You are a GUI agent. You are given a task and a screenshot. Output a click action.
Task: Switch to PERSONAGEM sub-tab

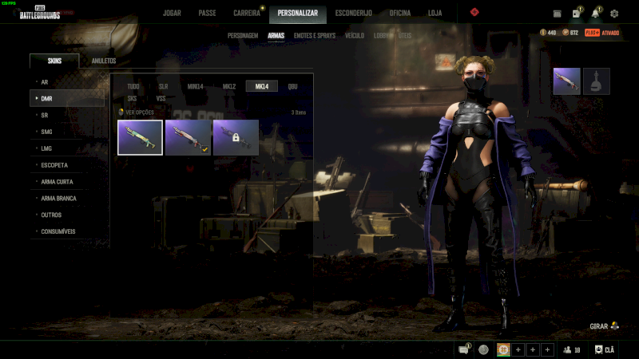pyautogui.click(x=243, y=36)
